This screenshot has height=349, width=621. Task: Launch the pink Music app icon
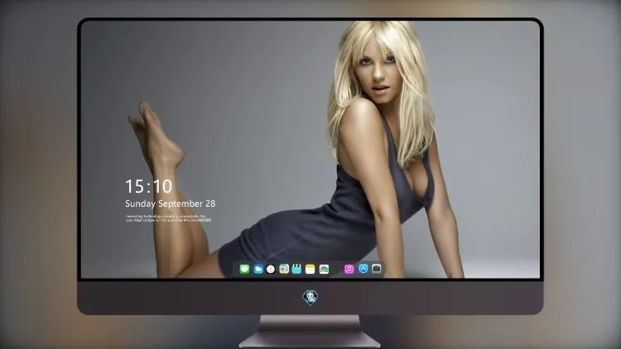(x=349, y=269)
